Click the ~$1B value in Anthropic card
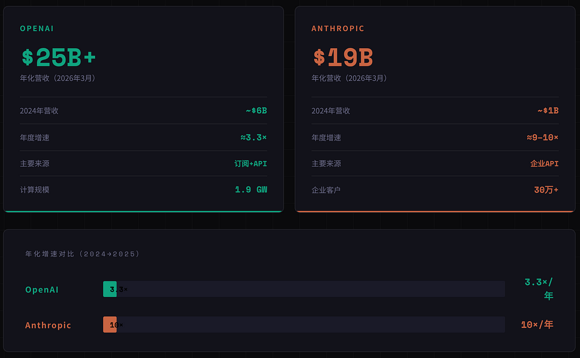Viewport: 580px width, 358px height. (x=548, y=110)
